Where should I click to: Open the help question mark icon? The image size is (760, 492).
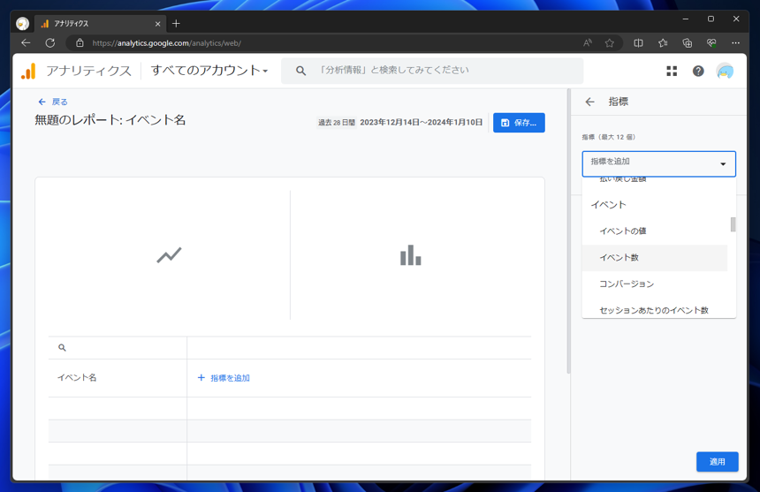698,72
